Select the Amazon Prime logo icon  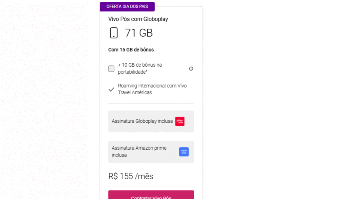pyautogui.click(x=184, y=152)
